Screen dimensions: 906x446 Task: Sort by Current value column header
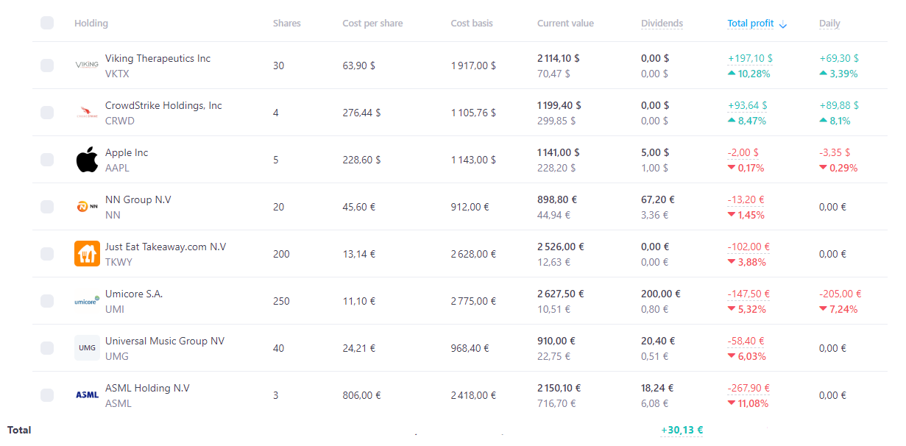[565, 24]
